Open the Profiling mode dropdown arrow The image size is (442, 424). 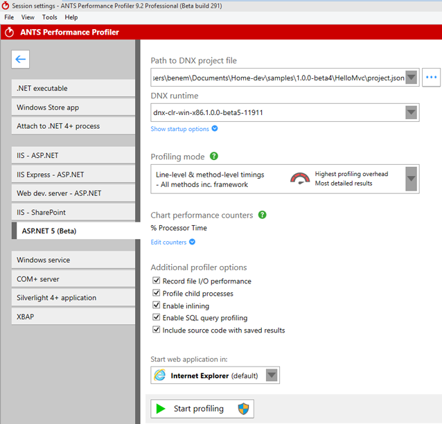(x=412, y=179)
